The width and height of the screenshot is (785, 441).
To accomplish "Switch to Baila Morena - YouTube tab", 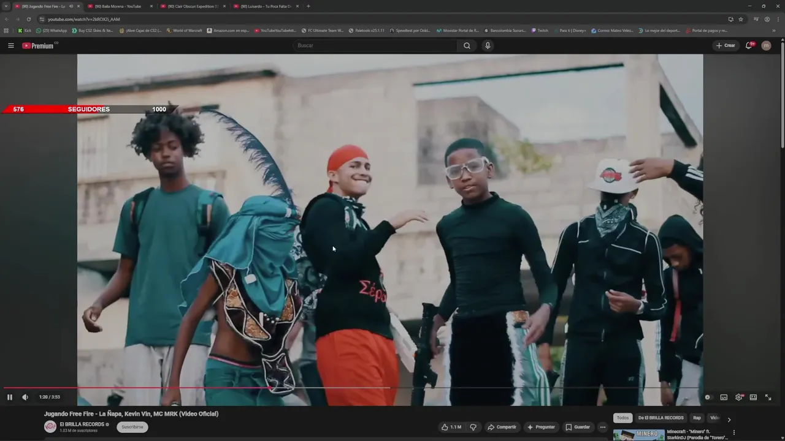I will point(120,6).
